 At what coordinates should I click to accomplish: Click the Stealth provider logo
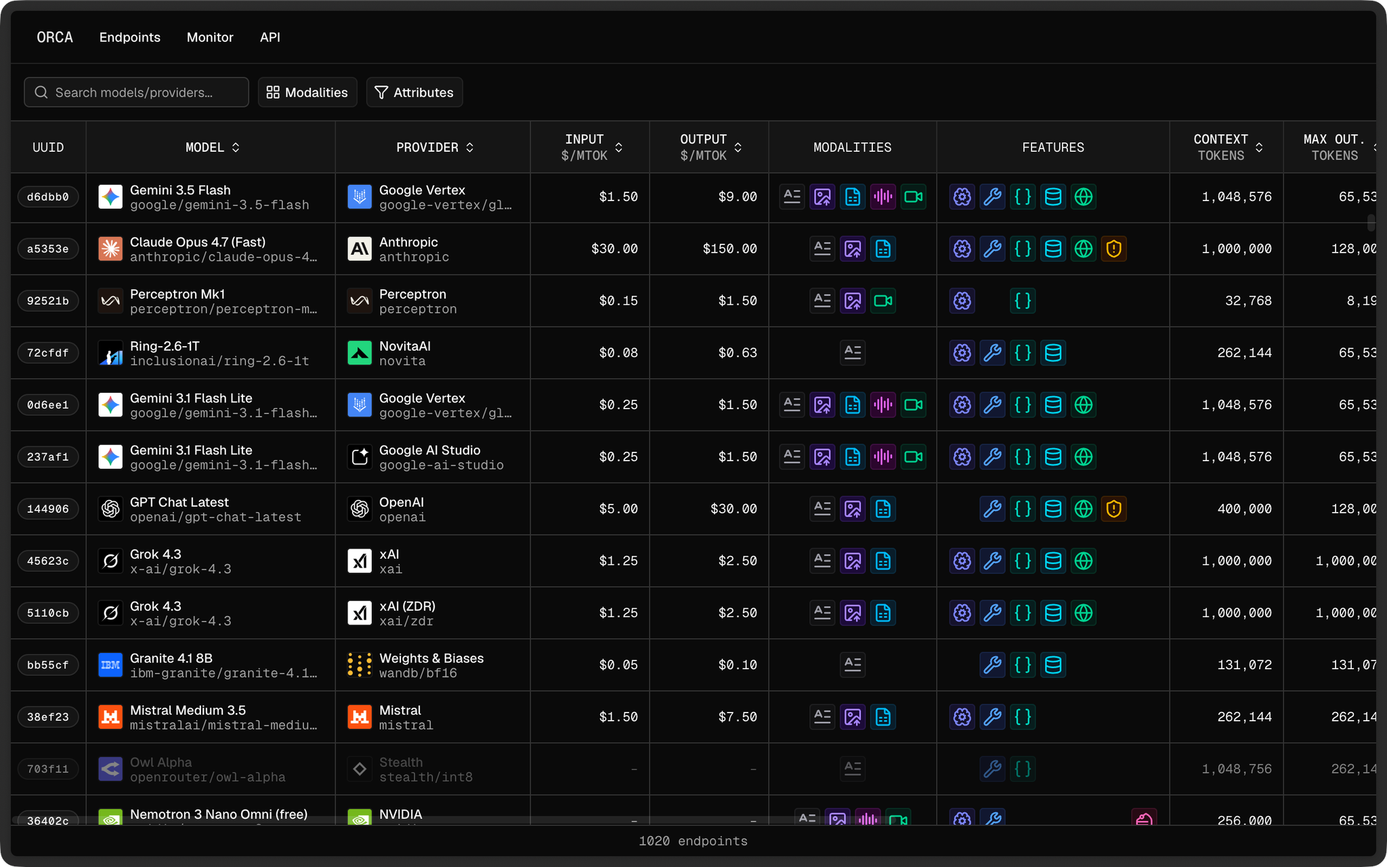pos(360,769)
